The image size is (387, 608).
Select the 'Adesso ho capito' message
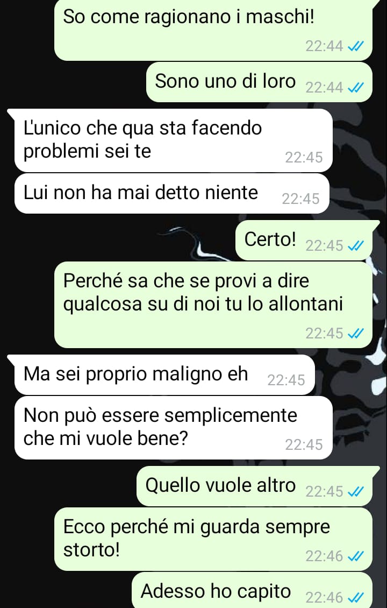pos(252,591)
